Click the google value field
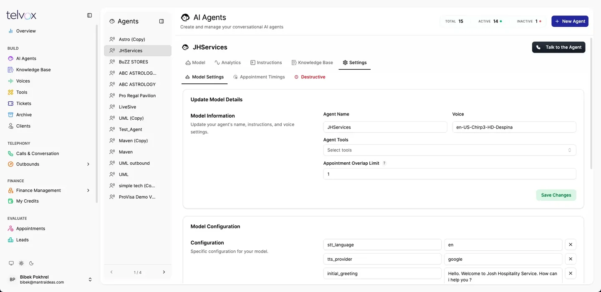This screenshot has width=601, height=292. point(503,259)
